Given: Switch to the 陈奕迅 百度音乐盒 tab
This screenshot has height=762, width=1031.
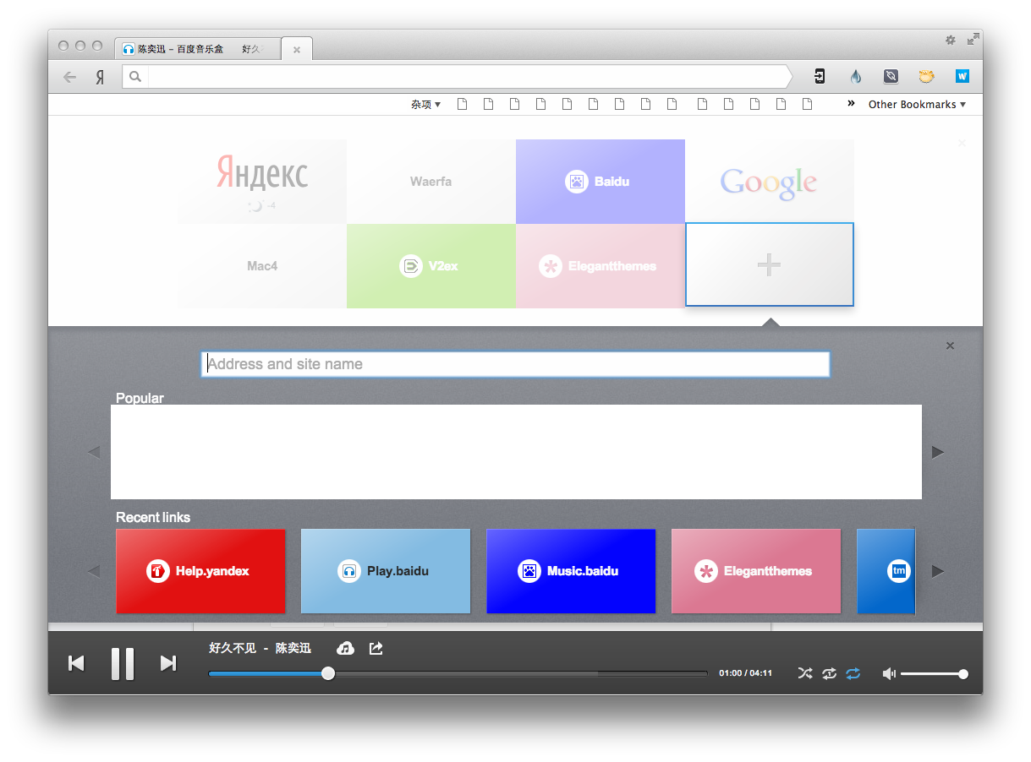Looking at the screenshot, I should [x=195, y=50].
